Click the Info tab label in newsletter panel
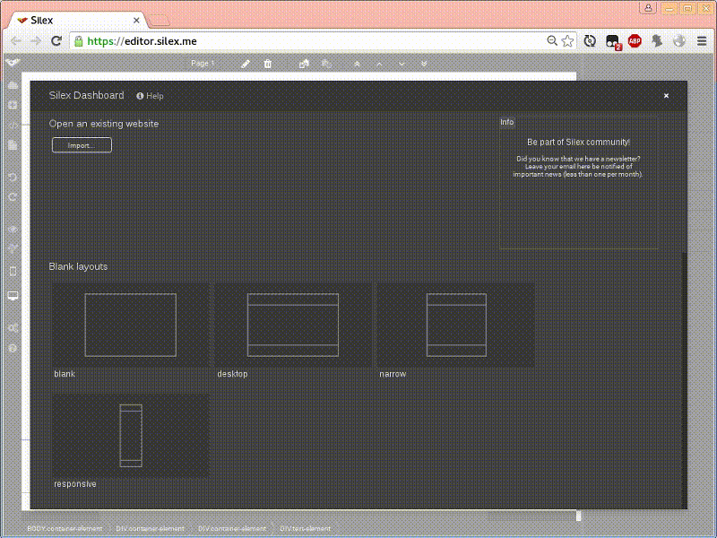 (x=506, y=122)
